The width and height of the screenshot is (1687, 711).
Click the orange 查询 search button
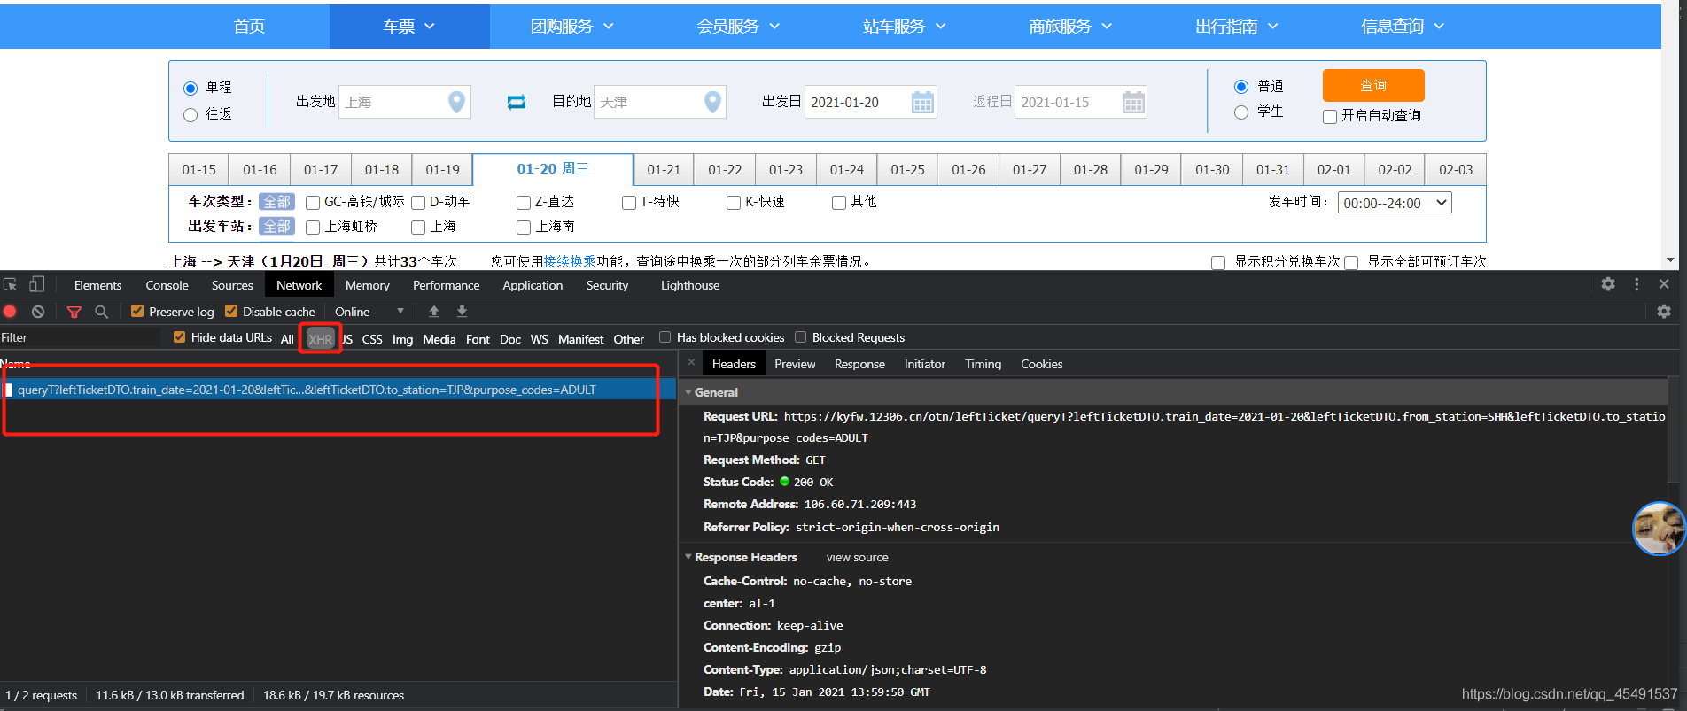(x=1373, y=85)
